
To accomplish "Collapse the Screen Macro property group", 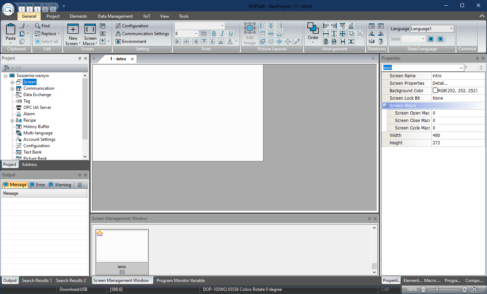I will [385, 106].
